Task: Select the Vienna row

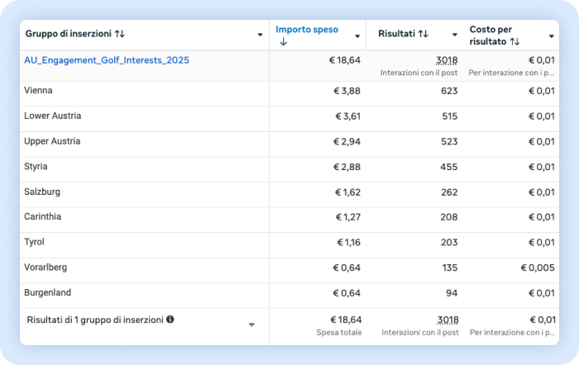Action: click(x=38, y=91)
